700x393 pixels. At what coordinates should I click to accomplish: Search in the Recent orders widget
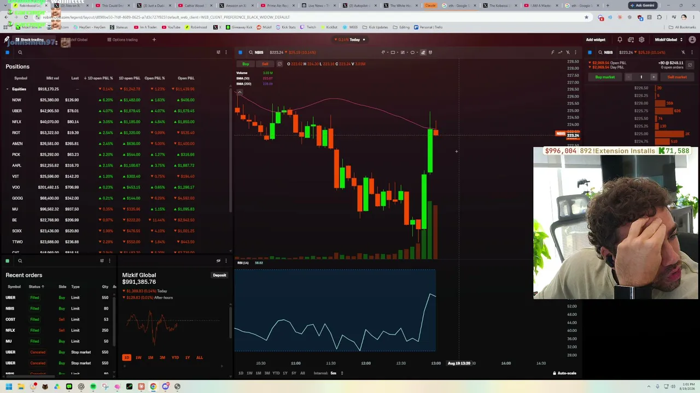[20, 261]
